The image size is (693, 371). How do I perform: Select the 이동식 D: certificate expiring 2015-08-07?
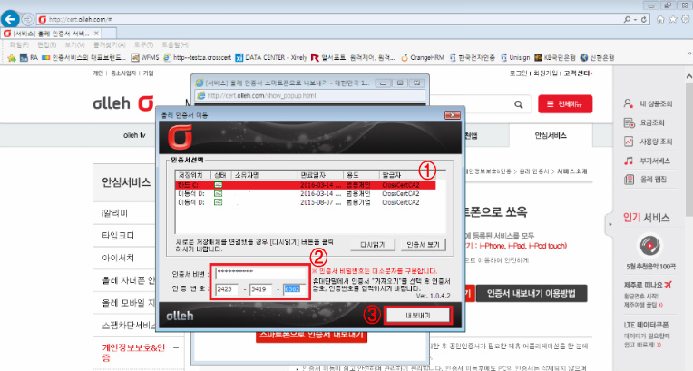[x=306, y=202]
